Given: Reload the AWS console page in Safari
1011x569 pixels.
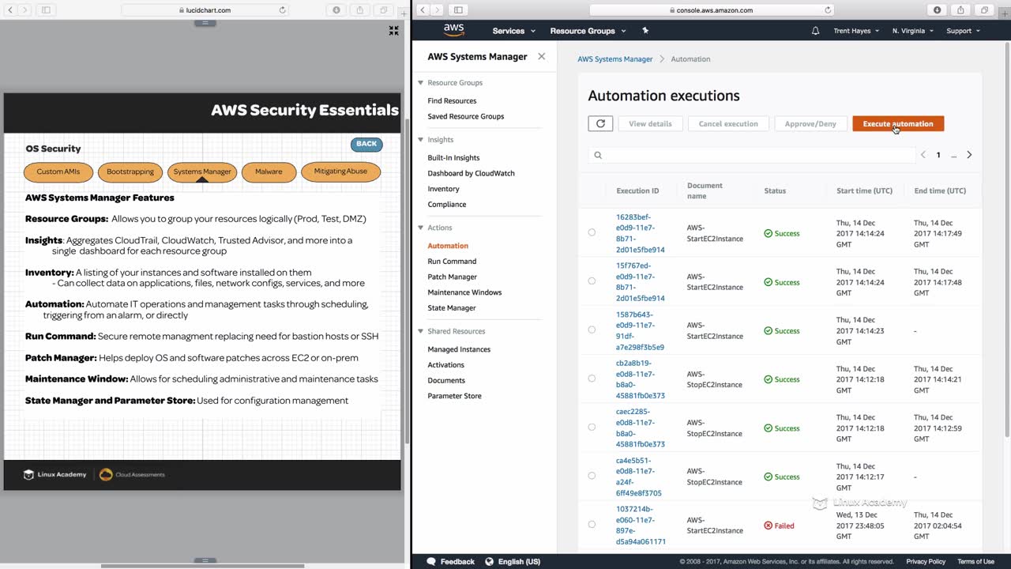Looking at the screenshot, I should (x=828, y=10).
